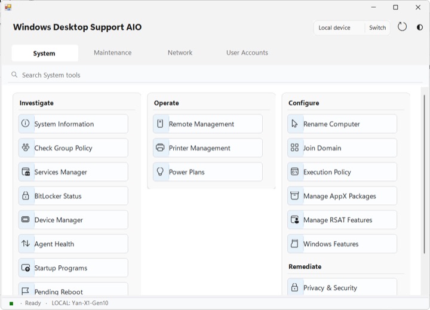
Task: Open Check Group Policy tool
Action: coord(73,148)
